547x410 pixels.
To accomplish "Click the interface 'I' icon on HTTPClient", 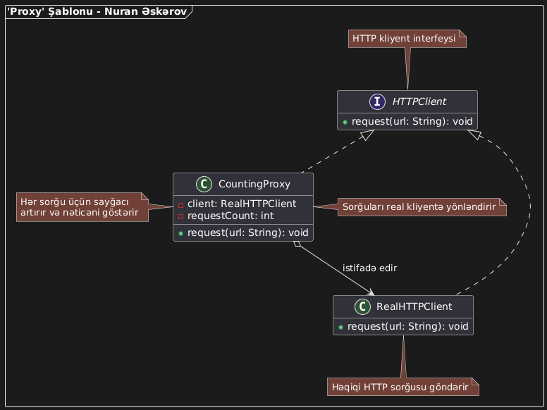I will (350, 101).
